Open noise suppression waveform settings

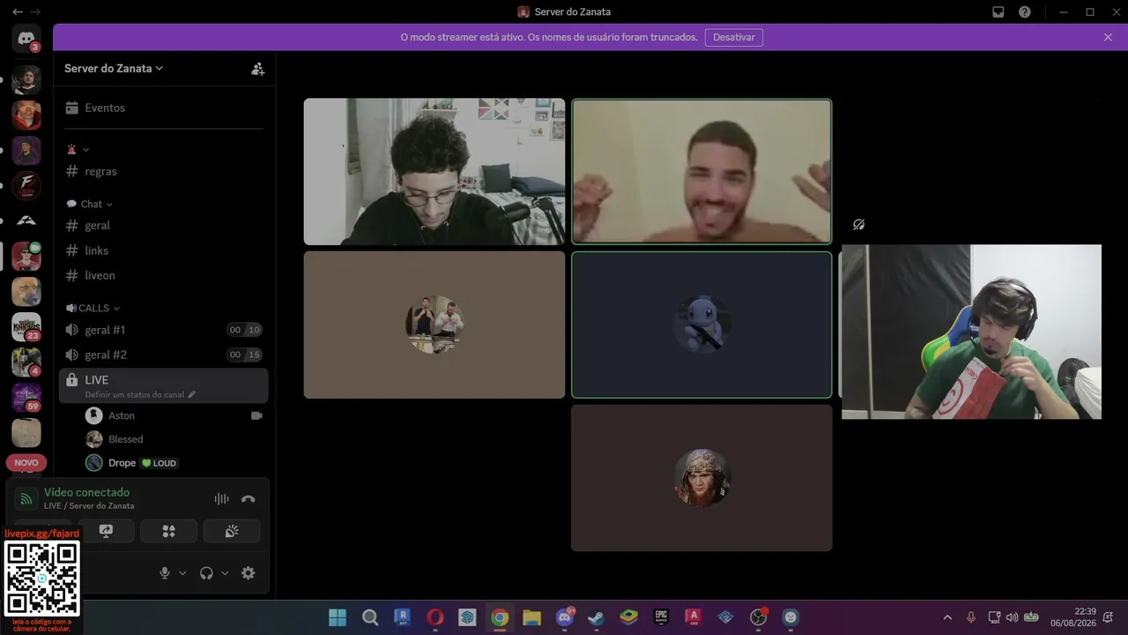click(x=221, y=498)
